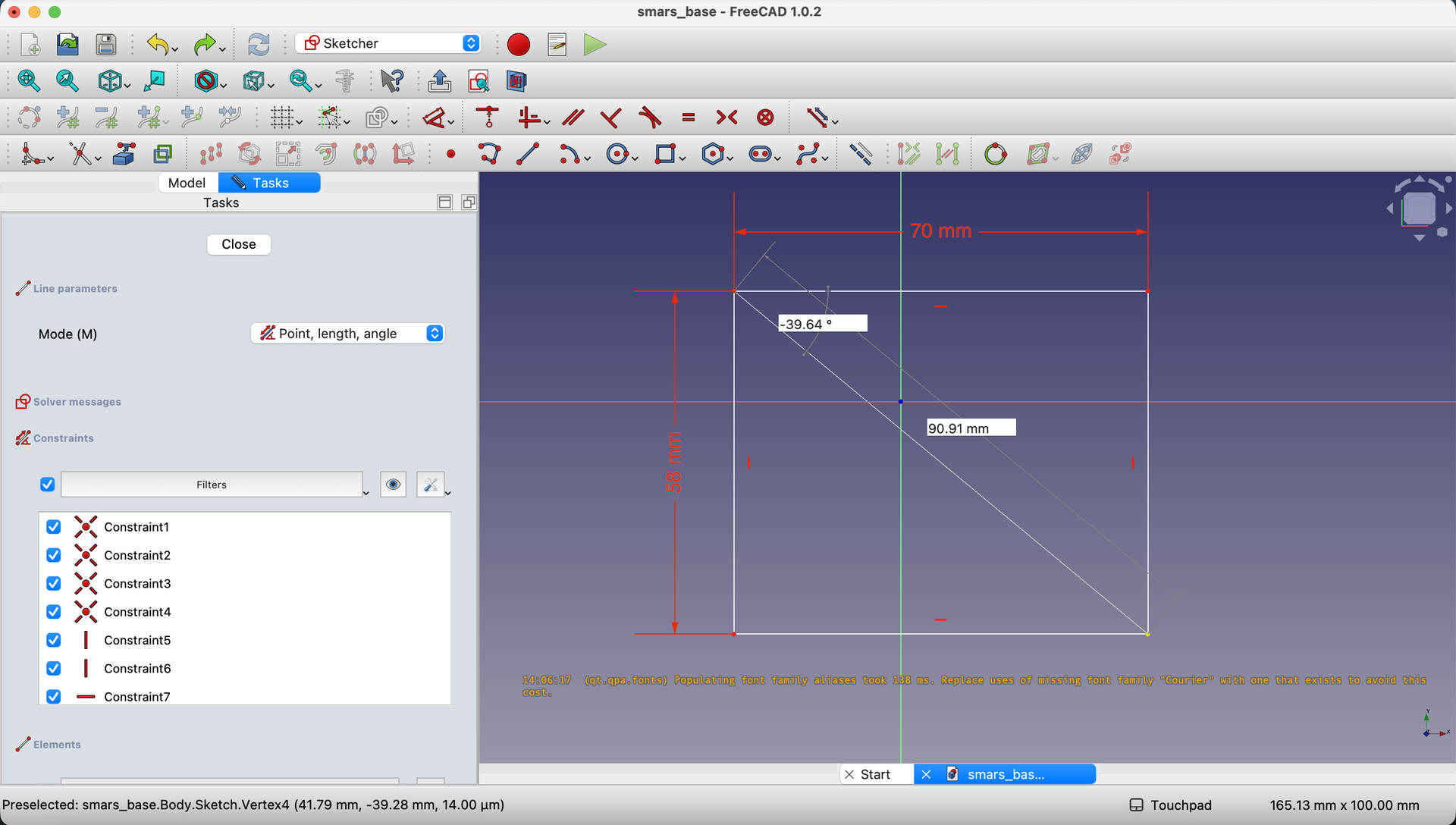1456x825 pixels.
Task: Uncheck the Constraint1 checkbox
Action: coord(53,526)
